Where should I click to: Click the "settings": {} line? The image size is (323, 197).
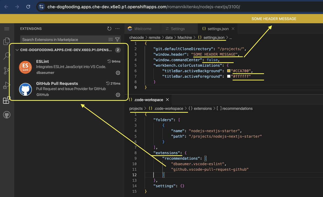pos(169,186)
